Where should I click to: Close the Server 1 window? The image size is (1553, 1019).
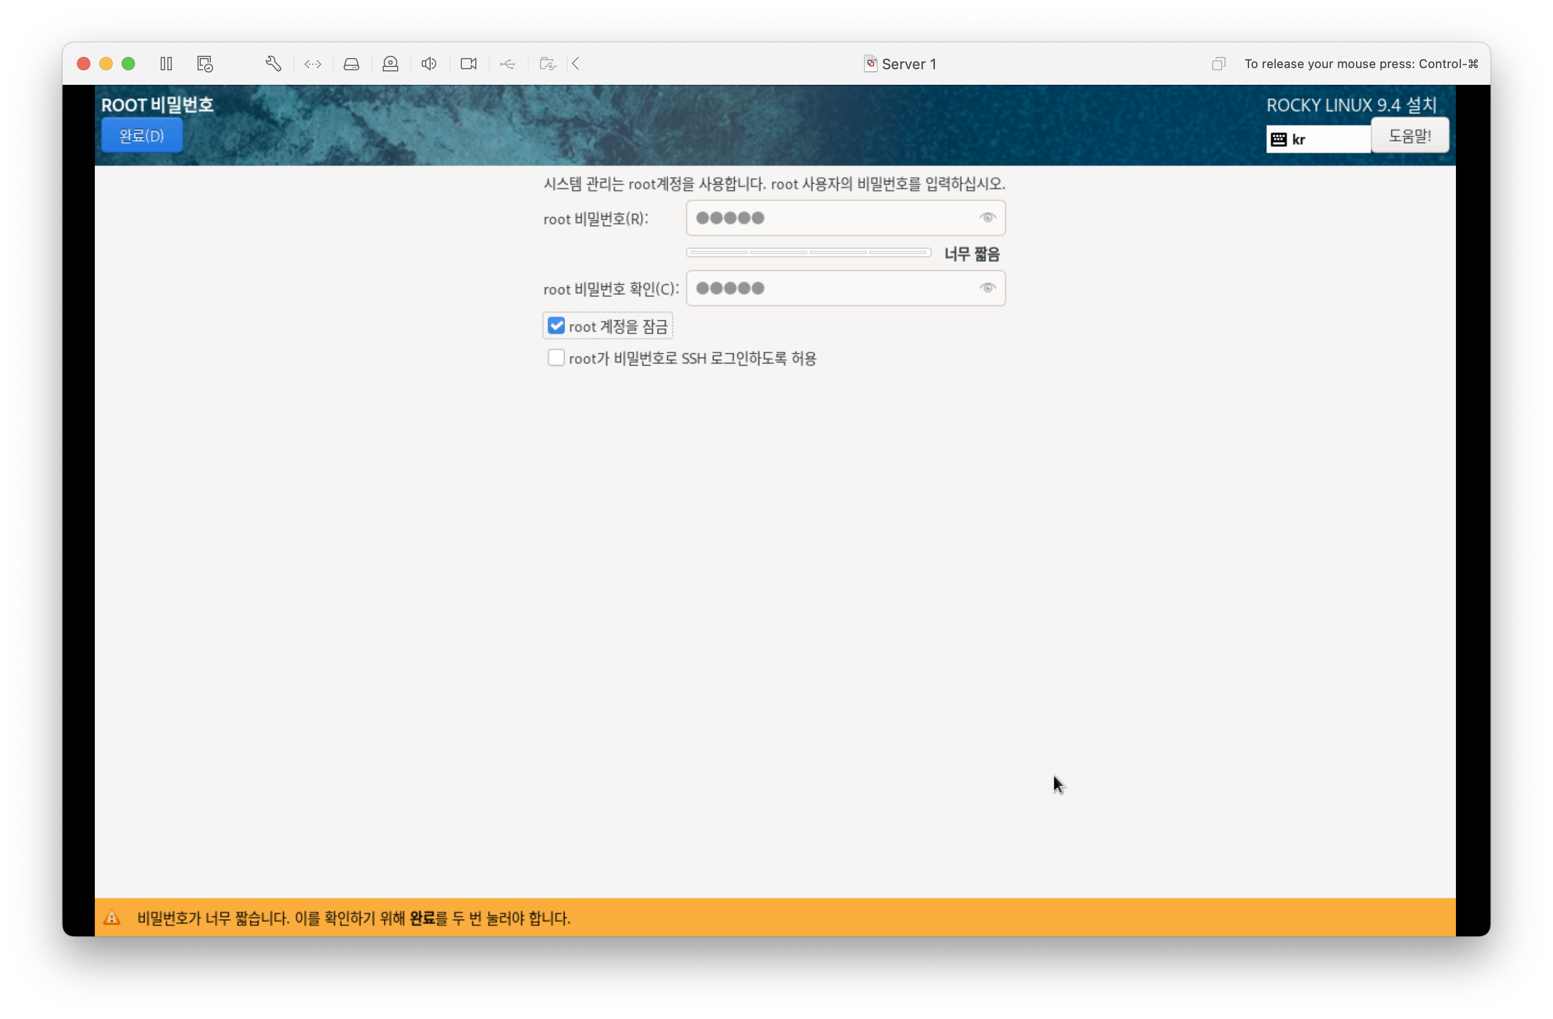click(84, 63)
